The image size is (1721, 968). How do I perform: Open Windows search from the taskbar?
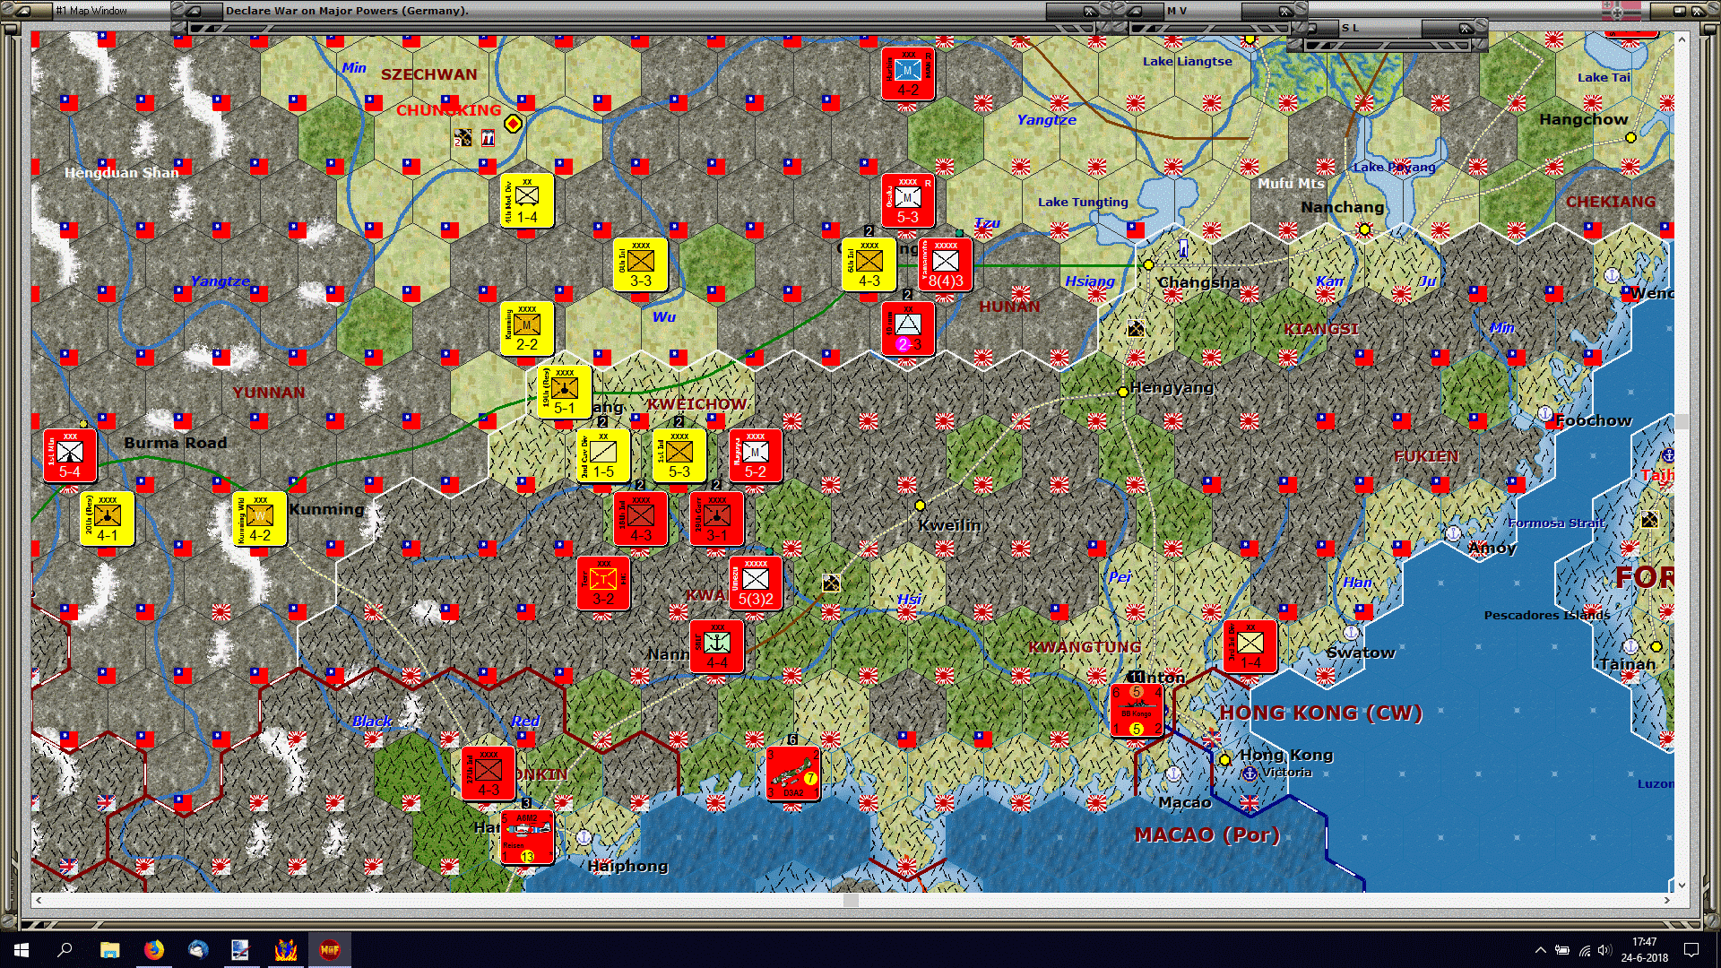[65, 949]
